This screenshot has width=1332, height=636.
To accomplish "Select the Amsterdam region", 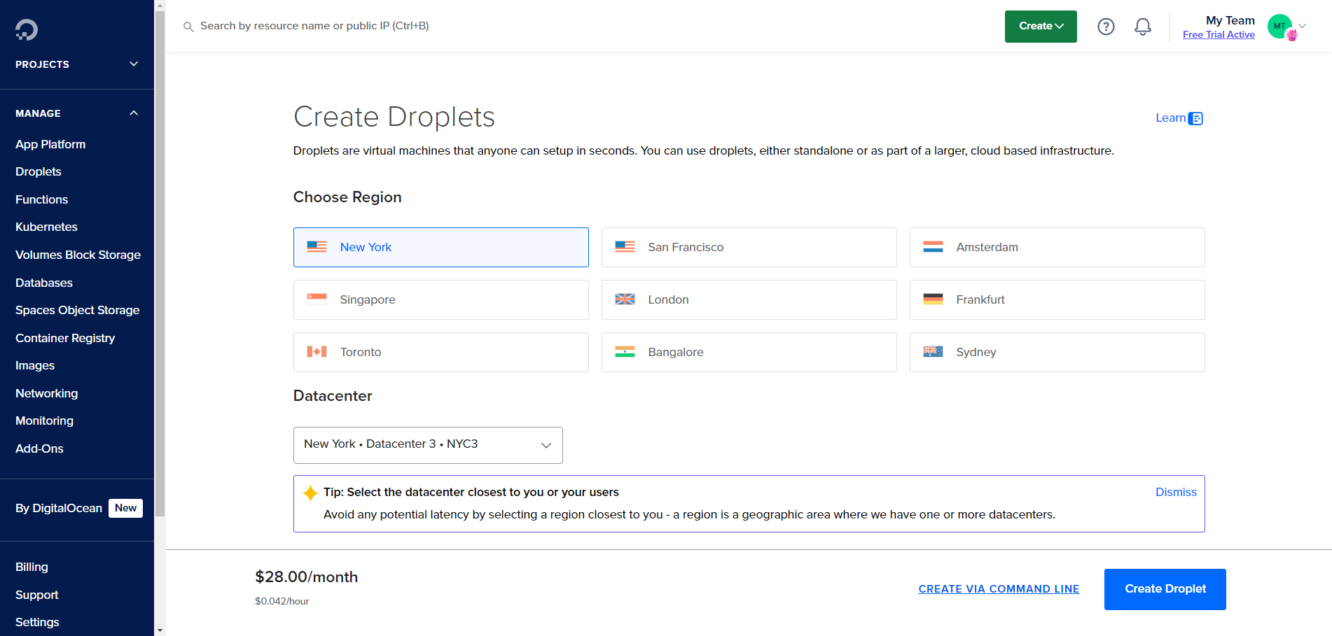I will pos(1057,247).
